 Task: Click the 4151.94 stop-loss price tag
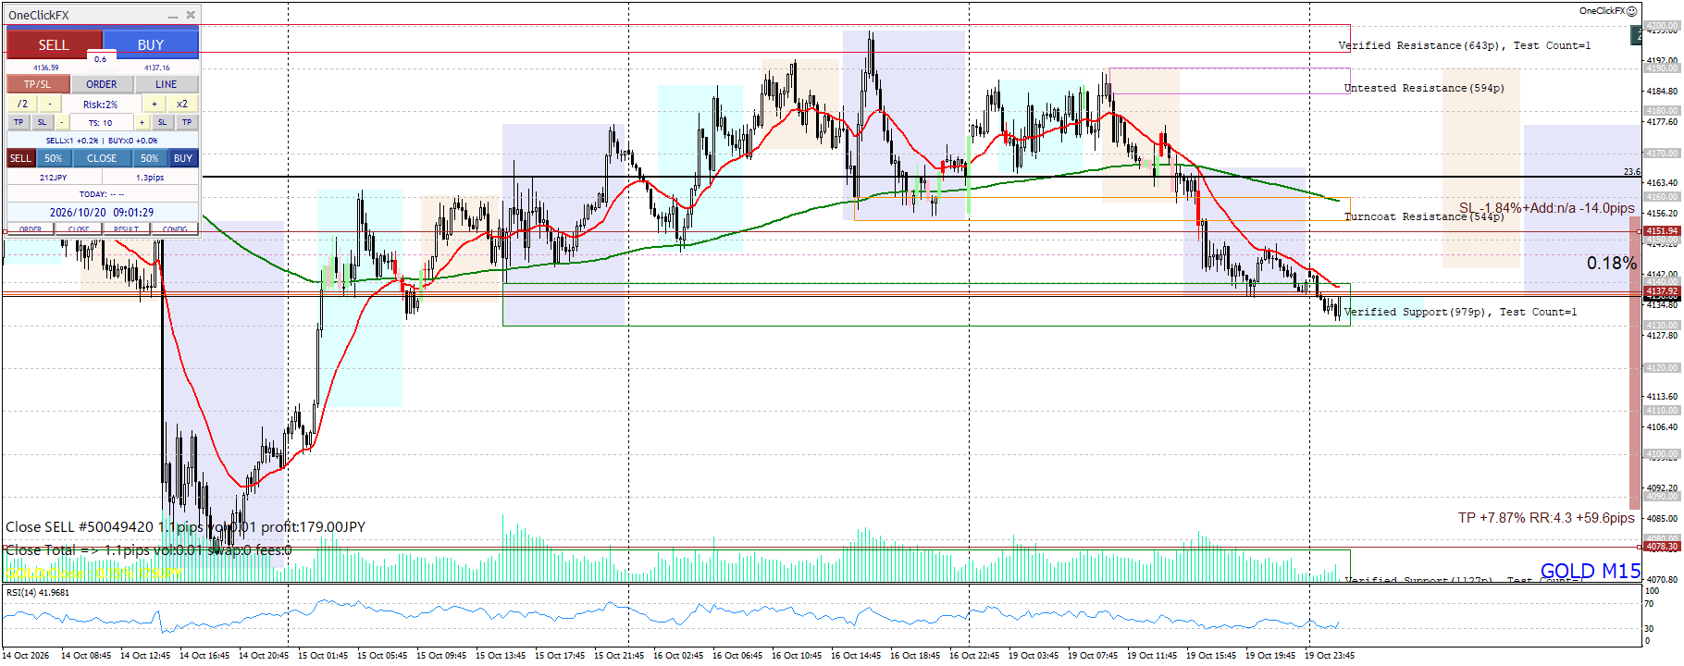(x=1662, y=231)
